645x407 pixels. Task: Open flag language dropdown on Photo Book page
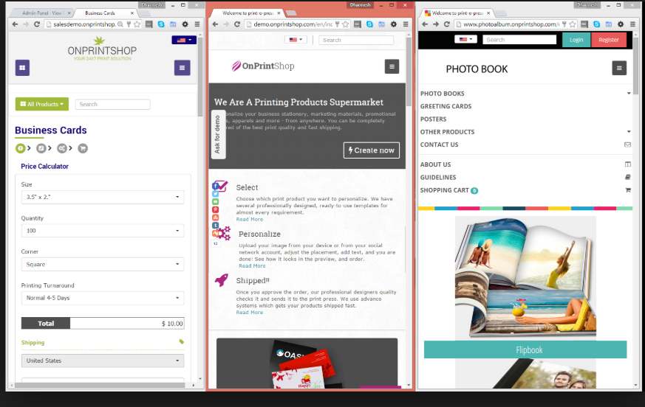465,39
